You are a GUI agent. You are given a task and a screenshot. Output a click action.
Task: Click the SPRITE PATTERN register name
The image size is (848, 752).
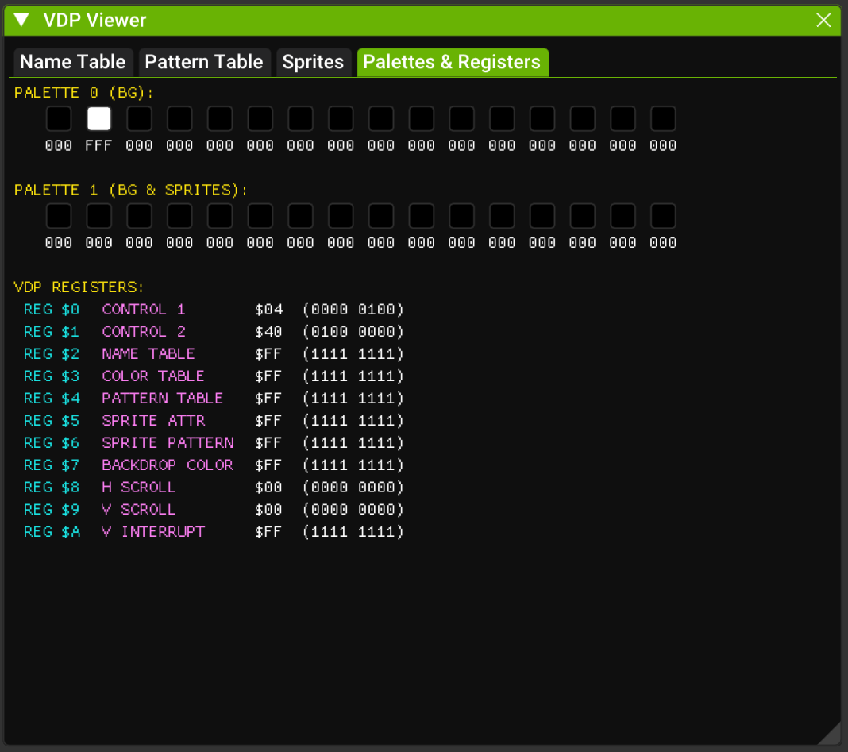[x=168, y=442]
